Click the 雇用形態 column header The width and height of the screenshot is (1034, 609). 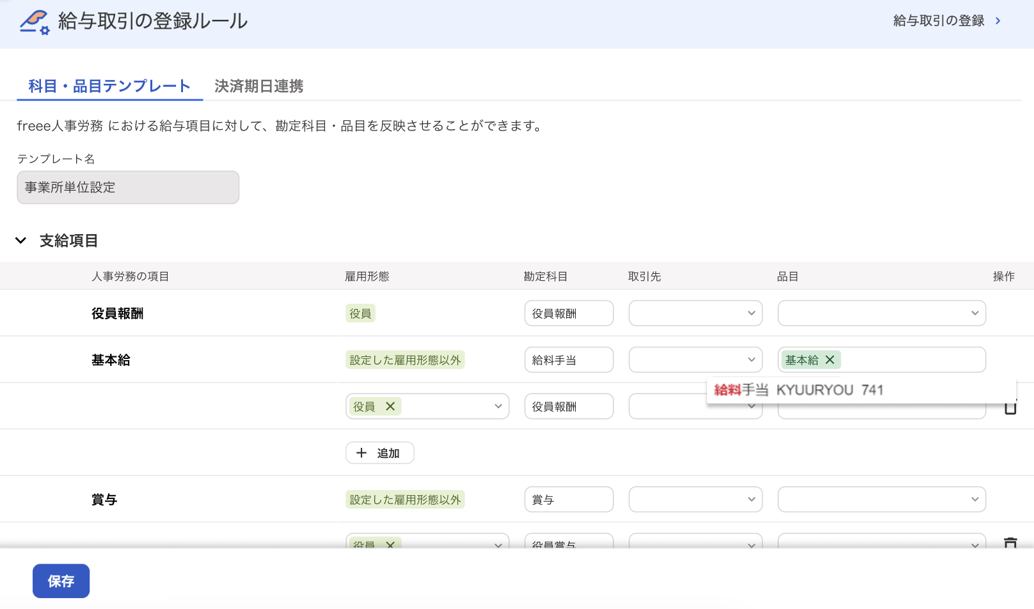pyautogui.click(x=367, y=276)
